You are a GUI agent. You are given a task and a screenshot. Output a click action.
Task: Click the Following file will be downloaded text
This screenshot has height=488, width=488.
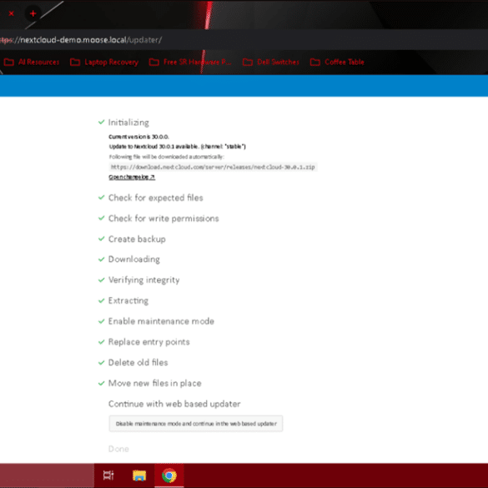point(167,157)
